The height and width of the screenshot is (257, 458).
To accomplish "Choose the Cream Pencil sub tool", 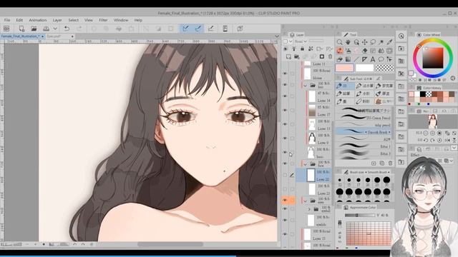I will [x=363, y=118].
